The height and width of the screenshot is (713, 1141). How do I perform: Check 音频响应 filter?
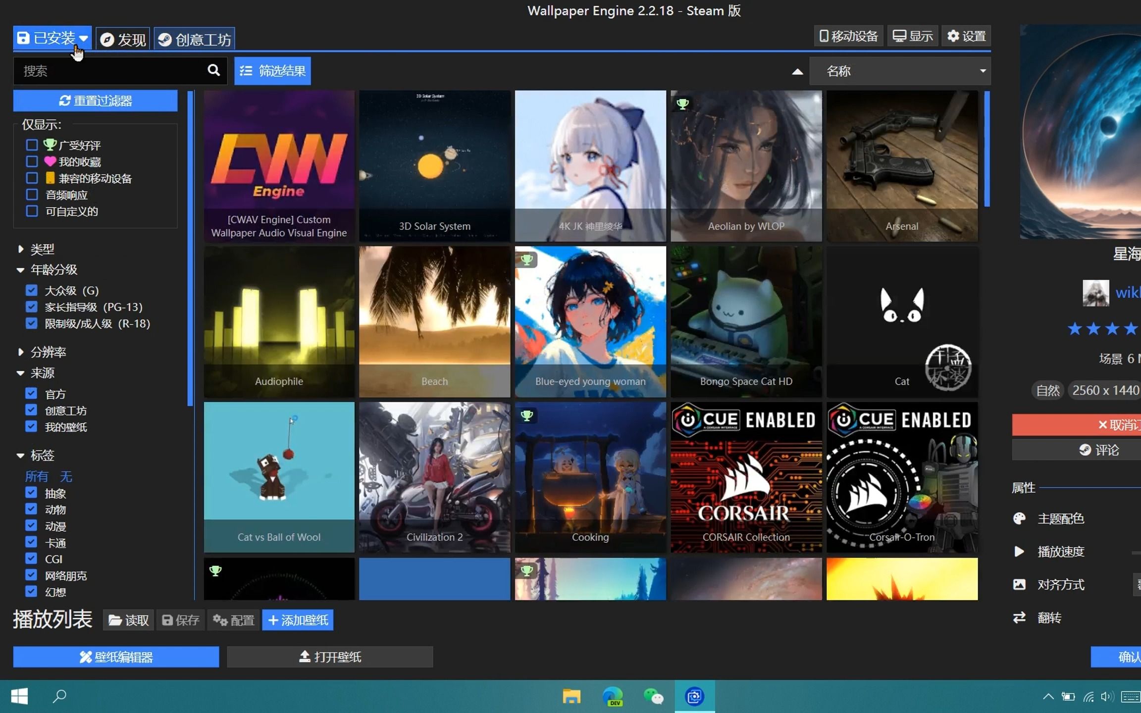tap(32, 195)
